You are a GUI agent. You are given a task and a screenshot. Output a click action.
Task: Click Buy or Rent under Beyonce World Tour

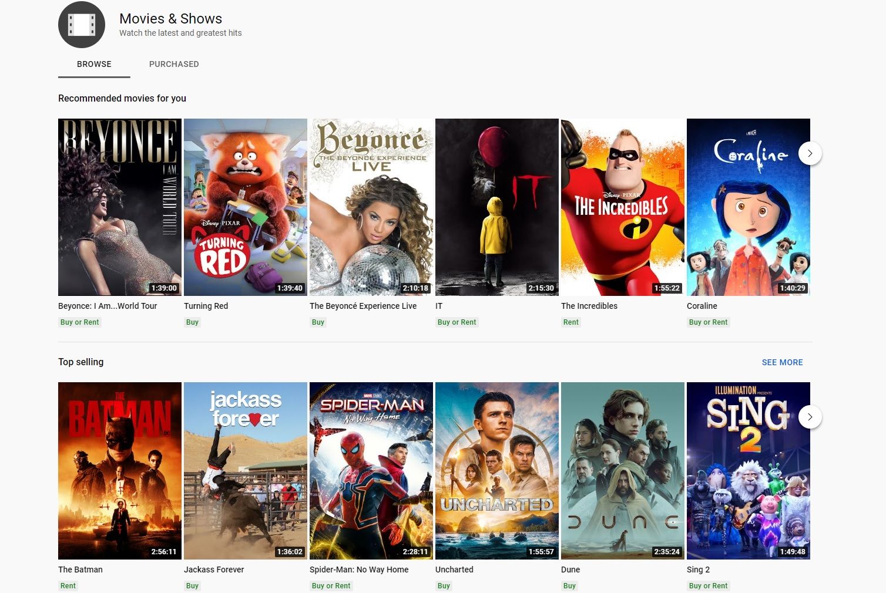[x=80, y=322]
